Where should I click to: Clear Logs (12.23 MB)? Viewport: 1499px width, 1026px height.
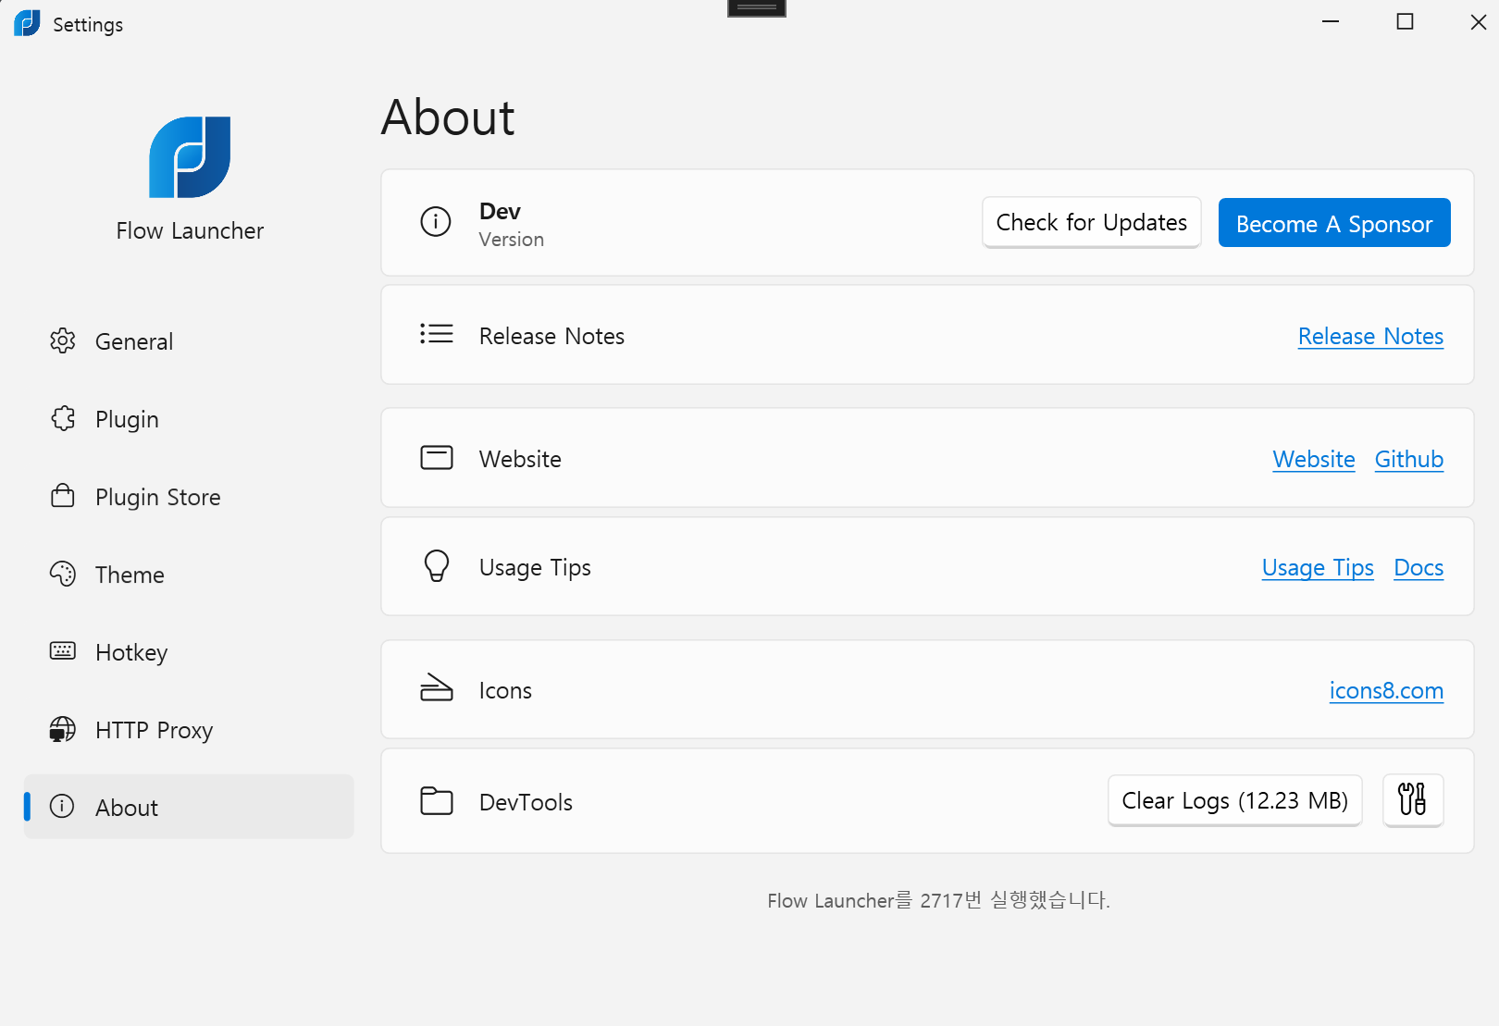1235,800
